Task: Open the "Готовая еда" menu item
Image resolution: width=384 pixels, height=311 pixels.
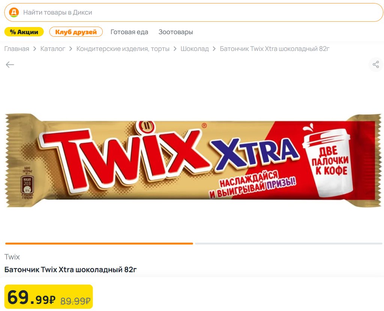Action: tap(129, 32)
